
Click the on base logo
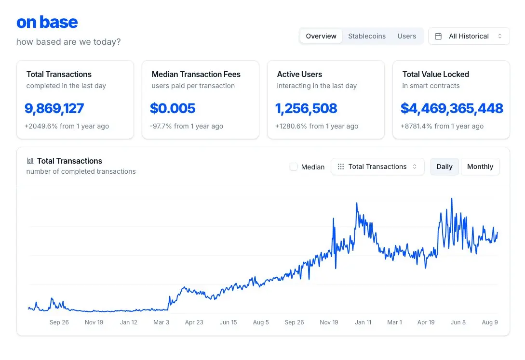tap(47, 22)
